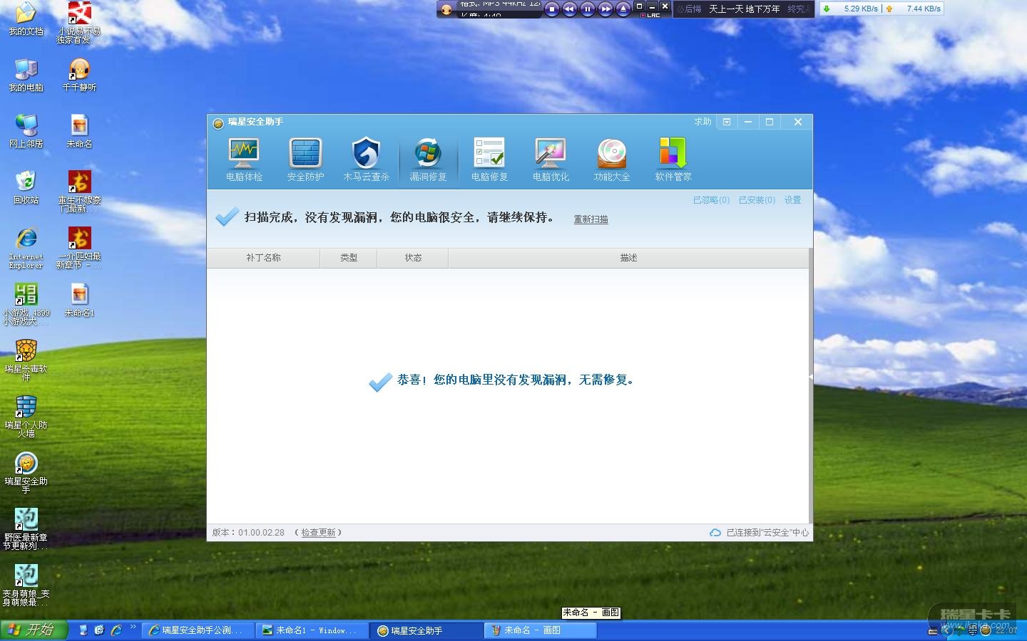Sort by the 描述 column header
The width and height of the screenshot is (1027, 641).
(x=628, y=258)
